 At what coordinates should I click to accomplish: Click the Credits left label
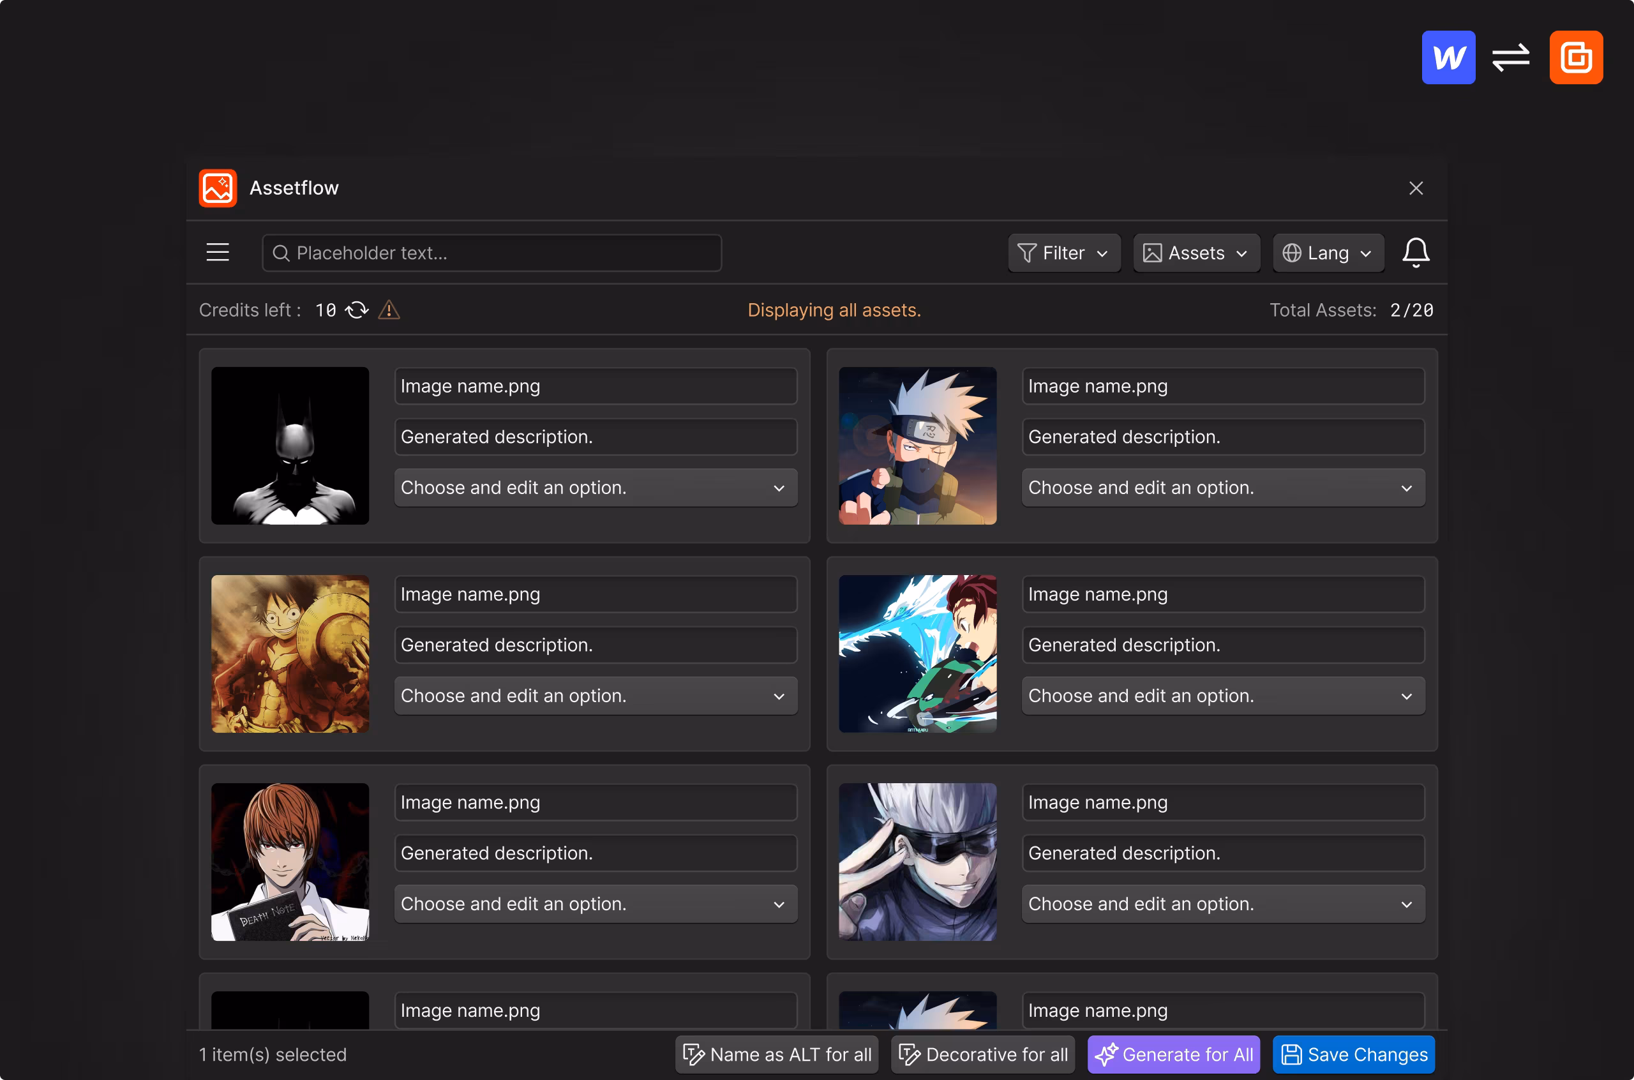point(250,310)
